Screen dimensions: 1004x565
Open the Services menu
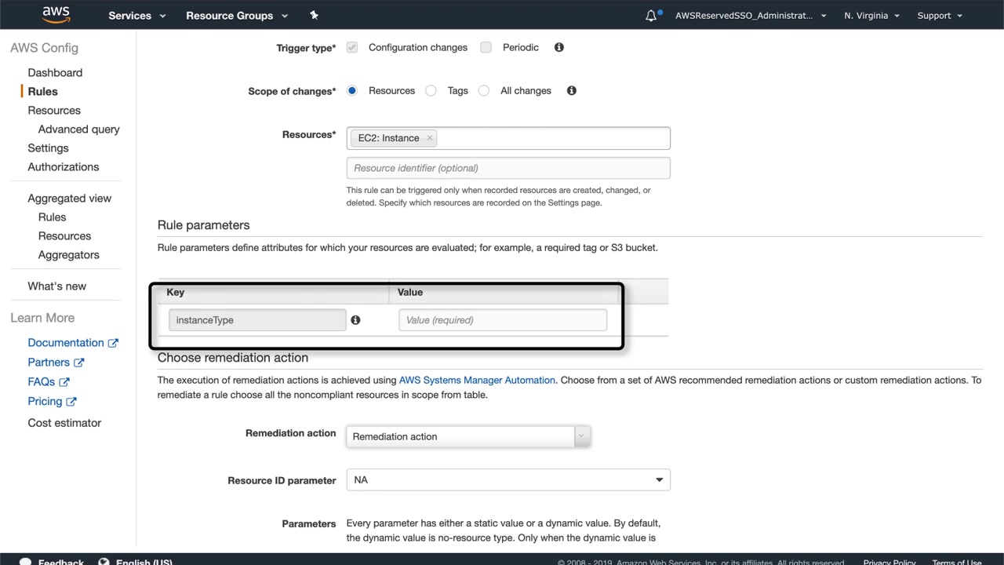(x=137, y=16)
